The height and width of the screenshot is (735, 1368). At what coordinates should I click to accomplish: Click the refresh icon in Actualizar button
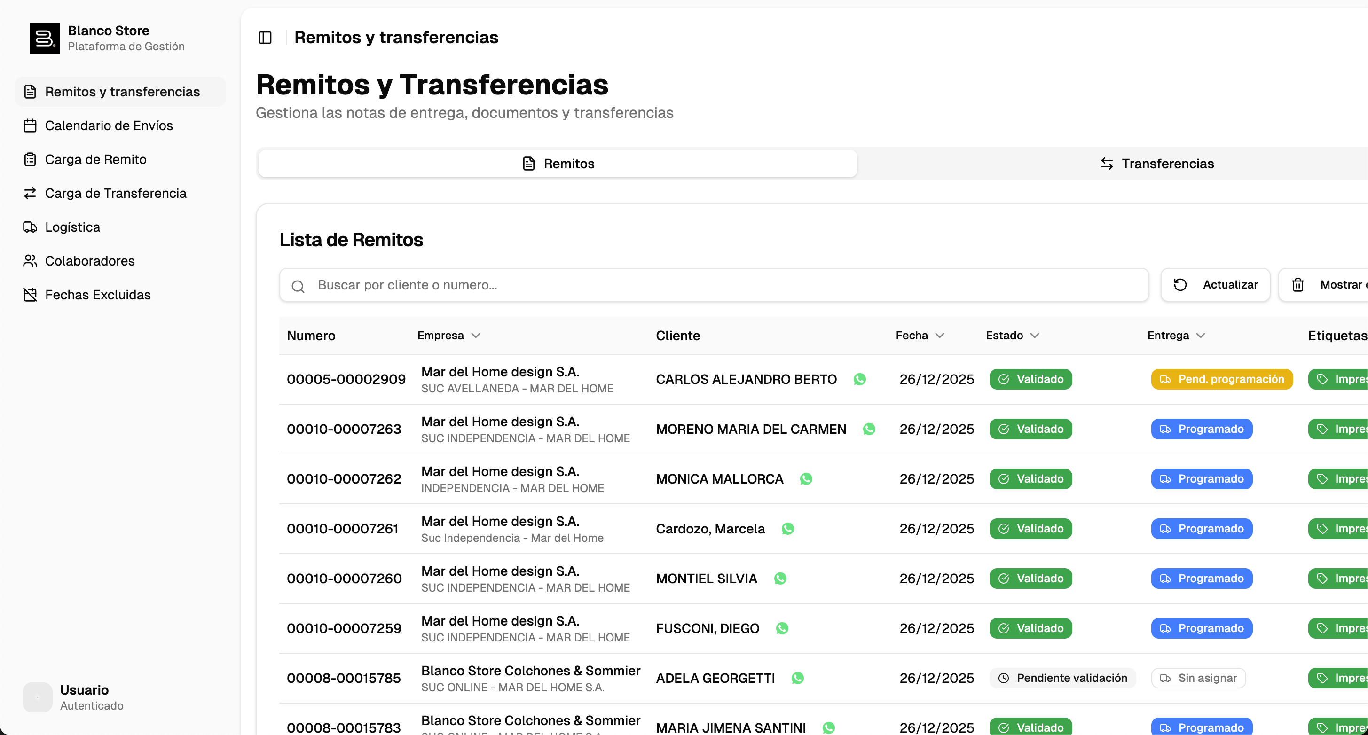1180,285
